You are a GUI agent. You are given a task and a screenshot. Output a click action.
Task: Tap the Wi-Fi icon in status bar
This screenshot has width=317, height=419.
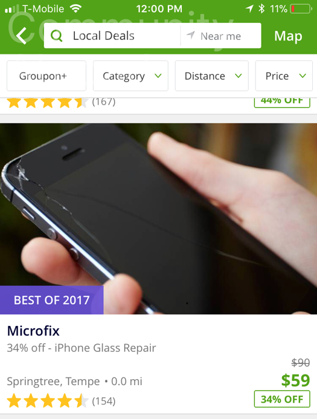[x=75, y=9]
